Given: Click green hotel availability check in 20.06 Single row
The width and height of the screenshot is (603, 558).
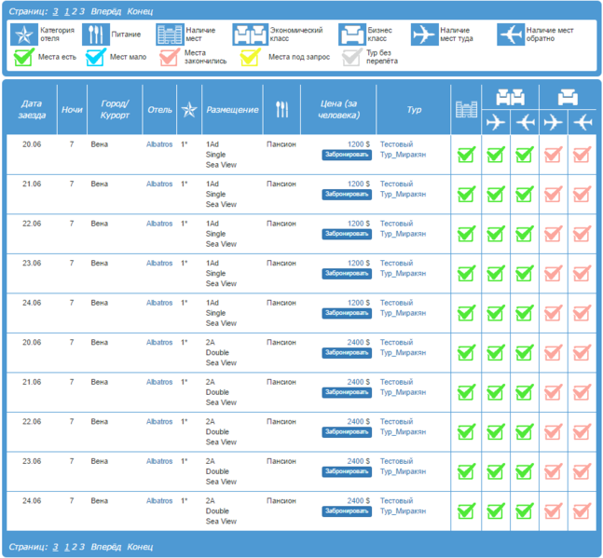Looking at the screenshot, I should point(466,155).
